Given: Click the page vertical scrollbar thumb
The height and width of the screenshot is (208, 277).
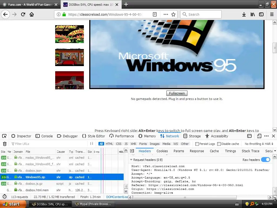Looking at the screenshot, I should pos(275,48).
